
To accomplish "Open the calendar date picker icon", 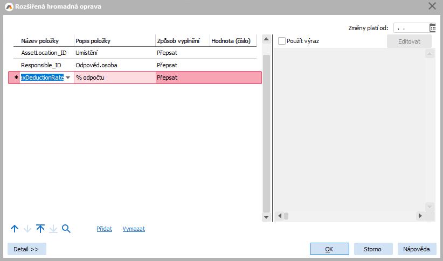I will [x=432, y=28].
